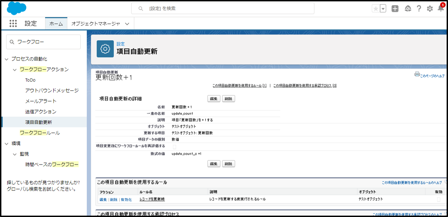
Task: Click the Salesforce cloud logo
Action: 16,9
